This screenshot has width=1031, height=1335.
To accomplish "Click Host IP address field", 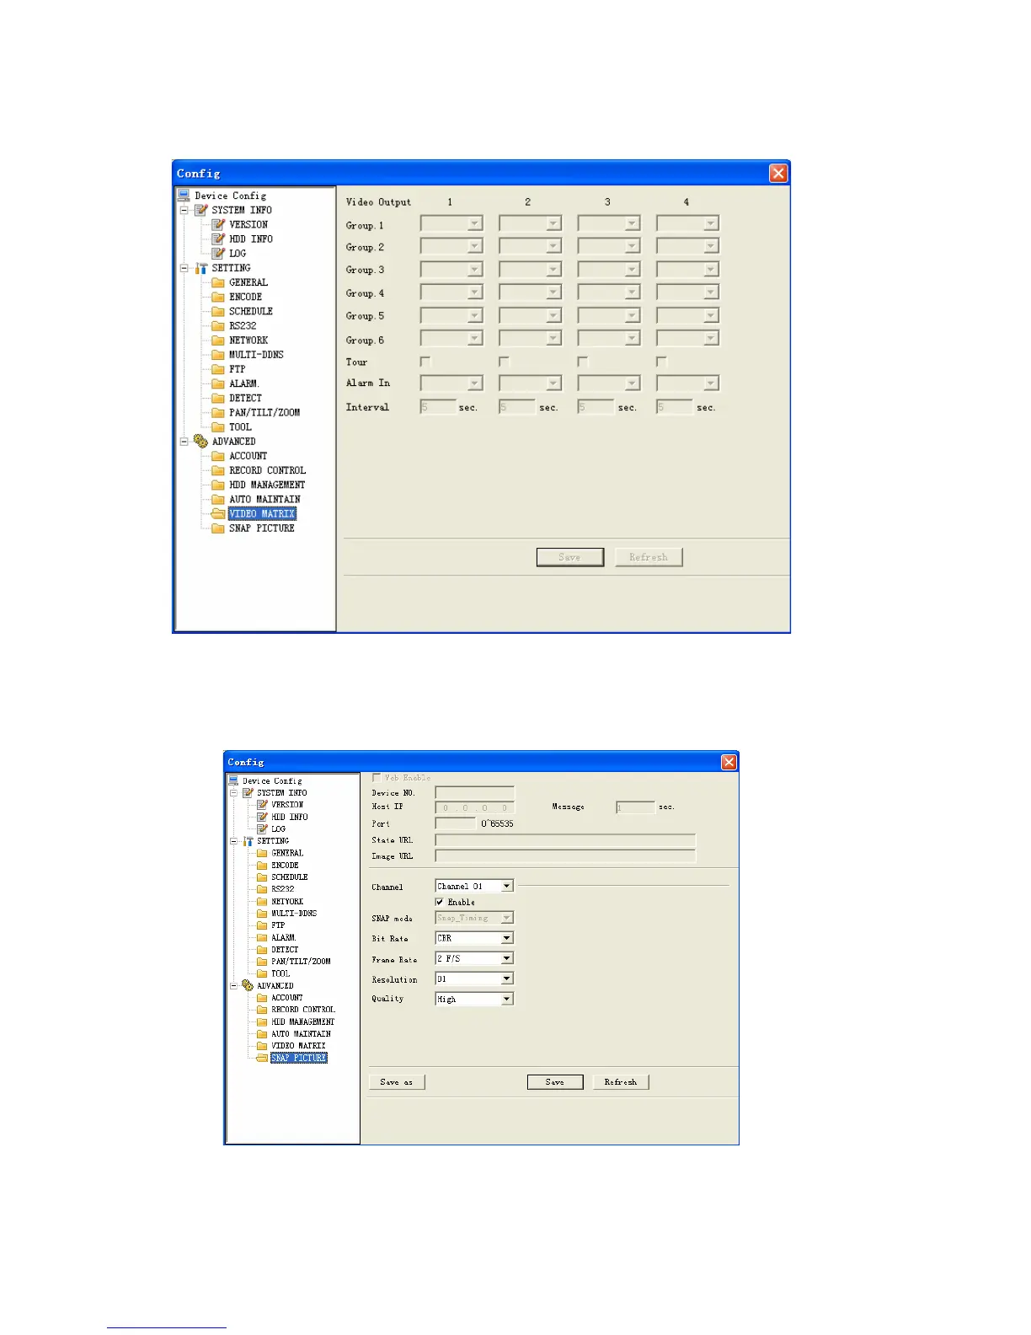I will (x=474, y=807).
